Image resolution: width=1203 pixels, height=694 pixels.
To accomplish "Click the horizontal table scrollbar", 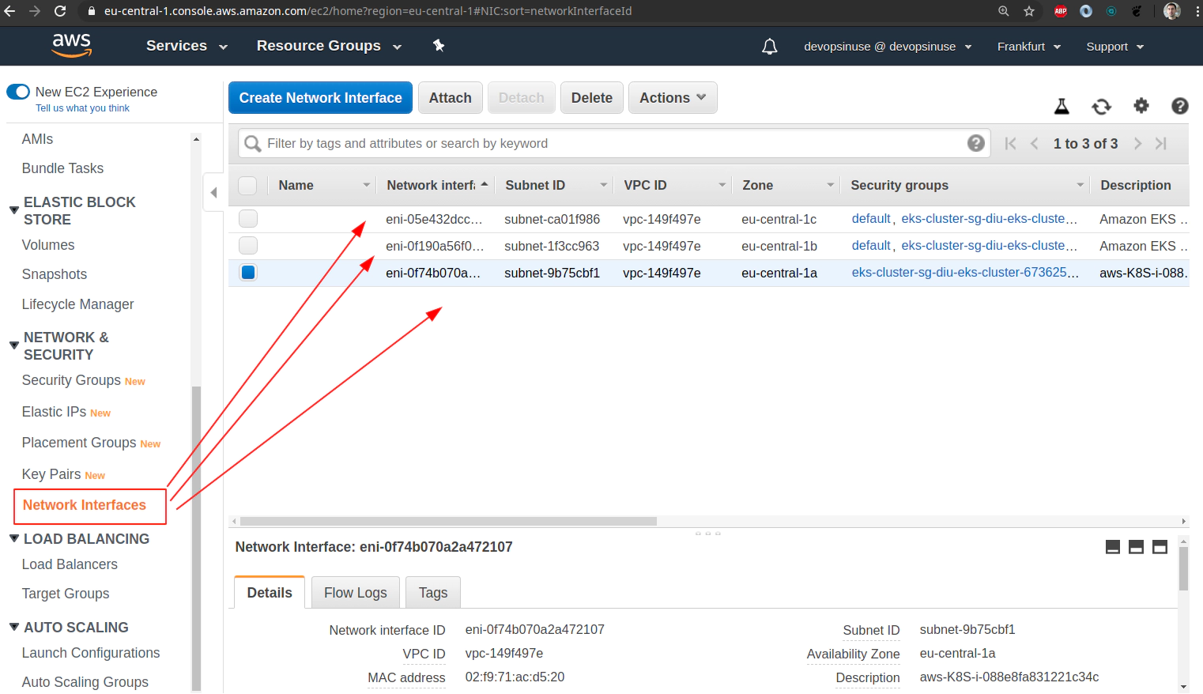I will pyautogui.click(x=448, y=522).
